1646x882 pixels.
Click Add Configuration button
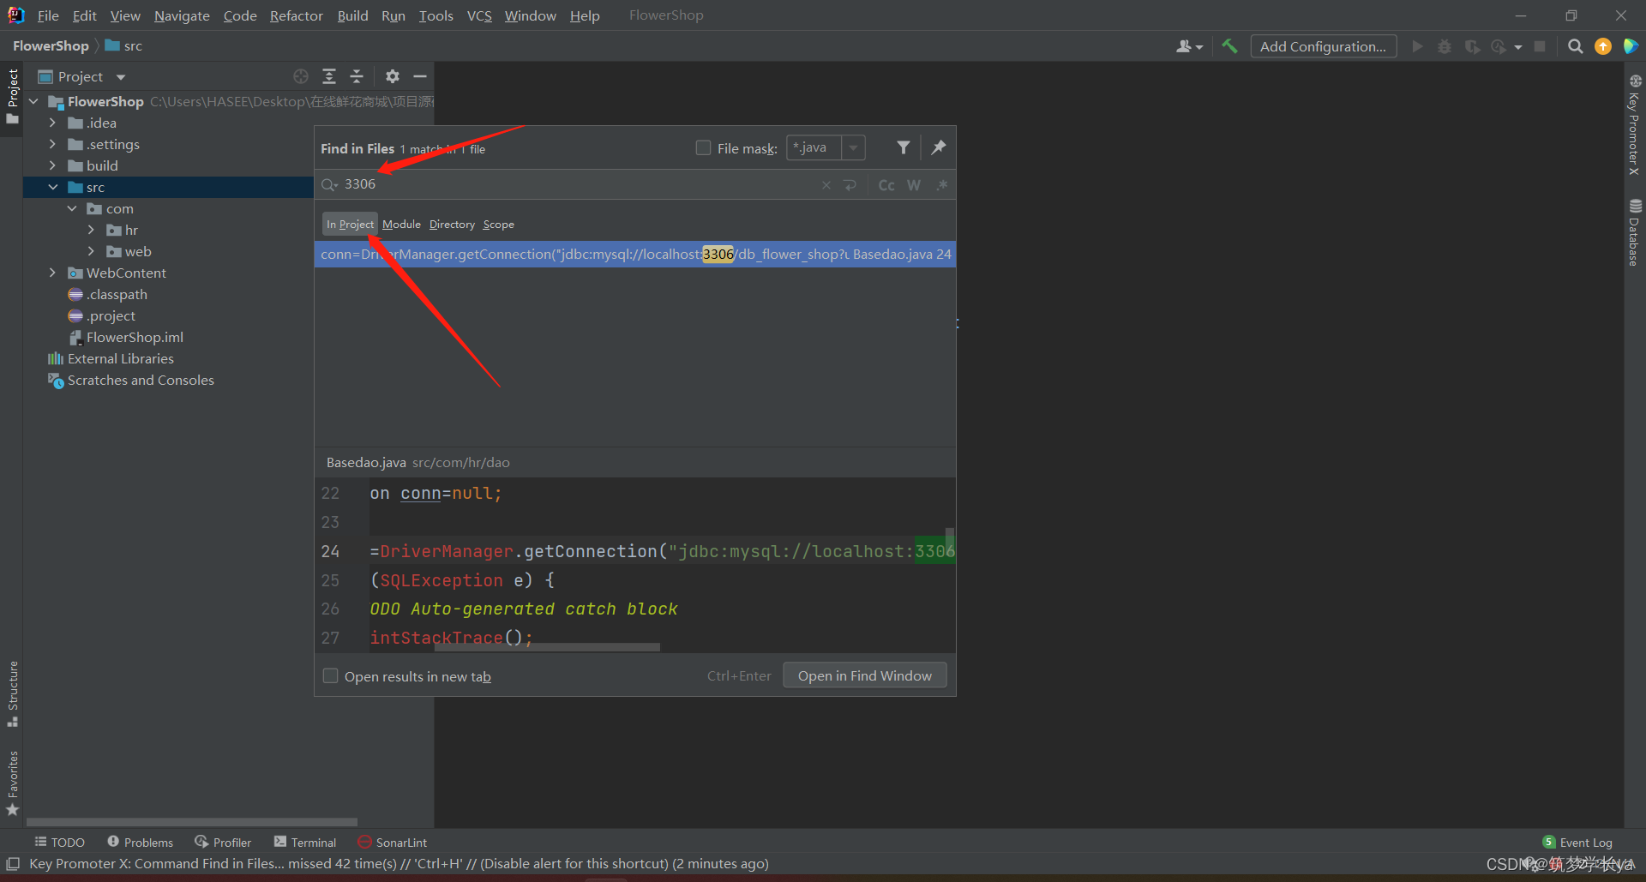tap(1323, 46)
